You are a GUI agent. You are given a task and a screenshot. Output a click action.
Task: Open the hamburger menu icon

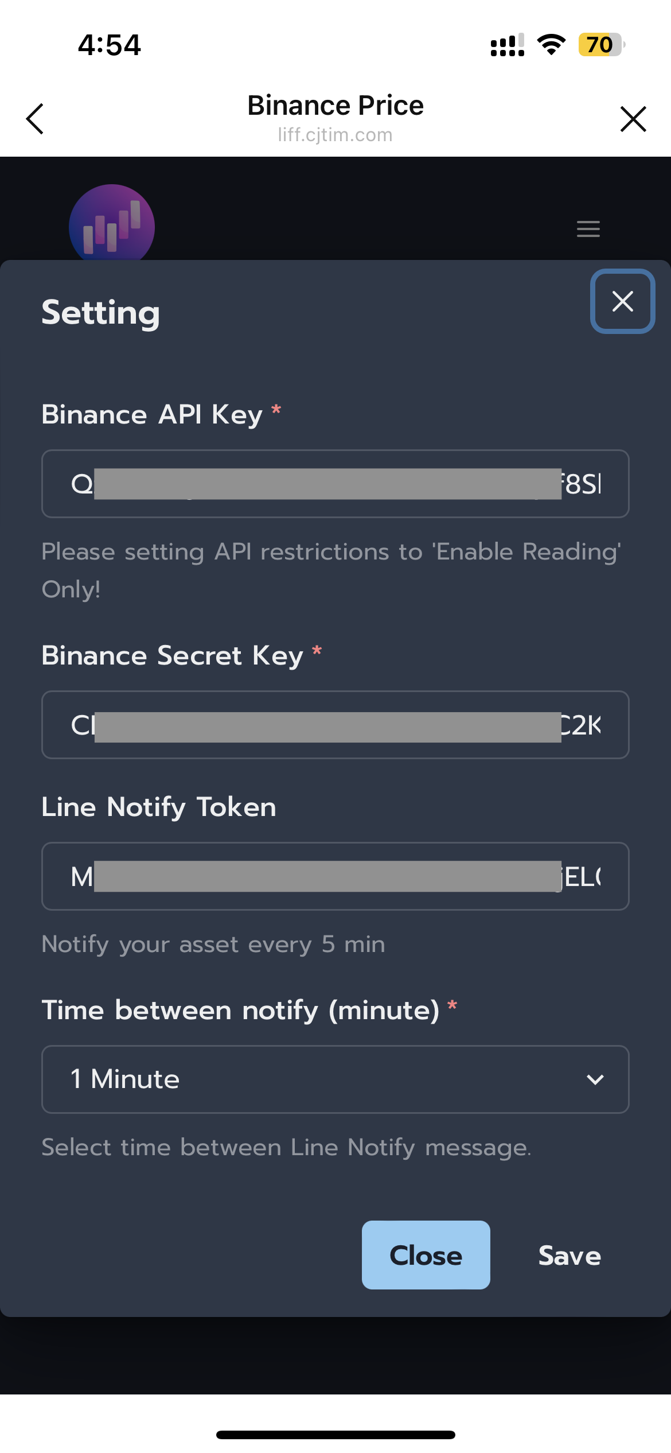point(588,229)
